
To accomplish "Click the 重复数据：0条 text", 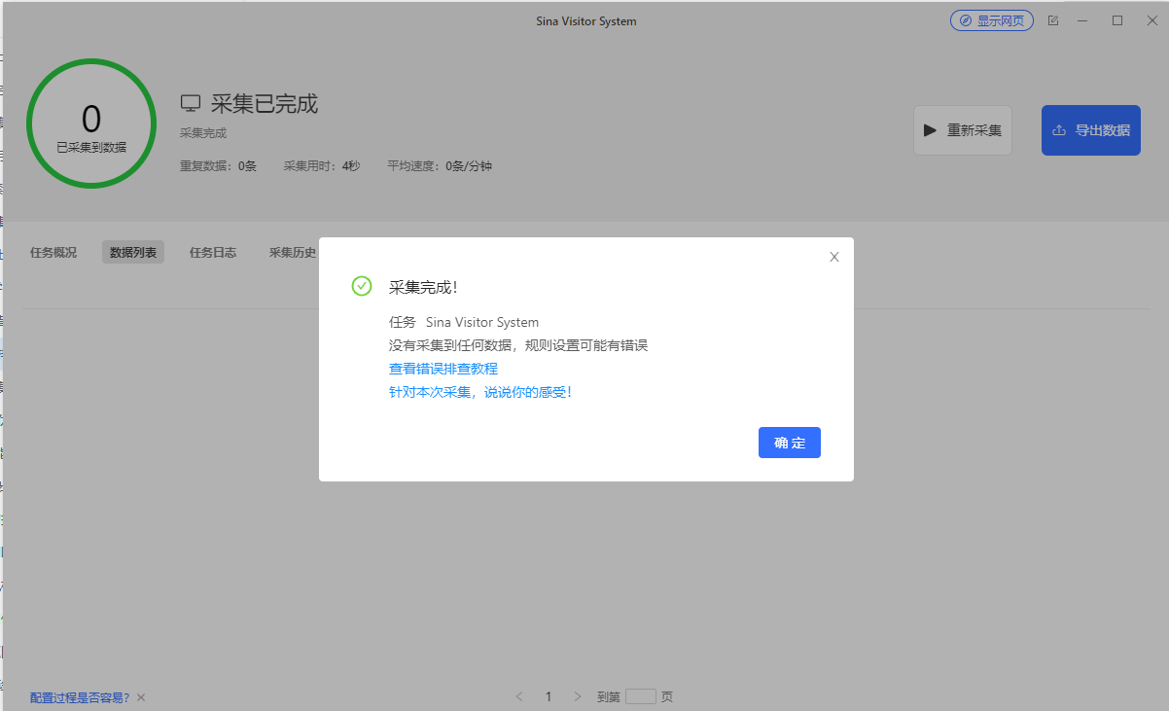I will [218, 166].
